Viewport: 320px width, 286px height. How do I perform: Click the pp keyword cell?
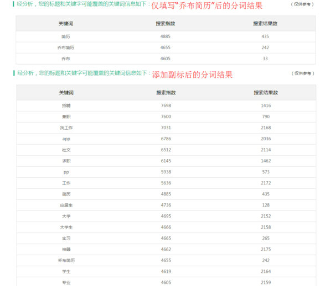point(66,172)
